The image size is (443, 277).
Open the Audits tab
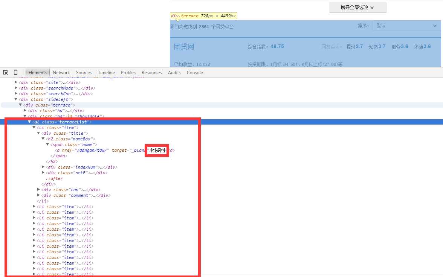point(174,73)
